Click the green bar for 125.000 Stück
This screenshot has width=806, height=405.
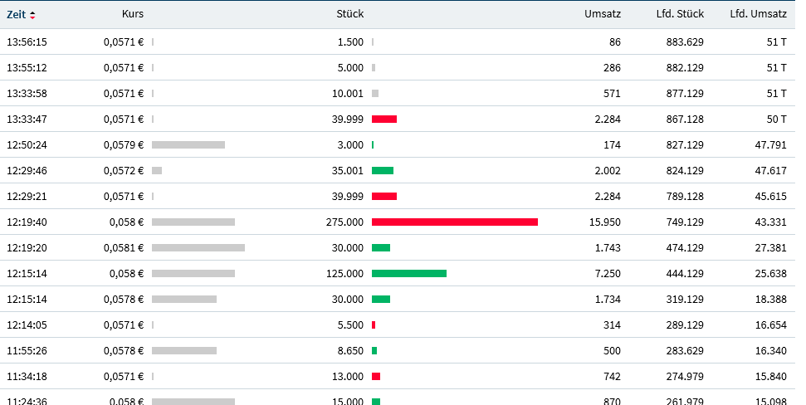pyautogui.click(x=408, y=273)
